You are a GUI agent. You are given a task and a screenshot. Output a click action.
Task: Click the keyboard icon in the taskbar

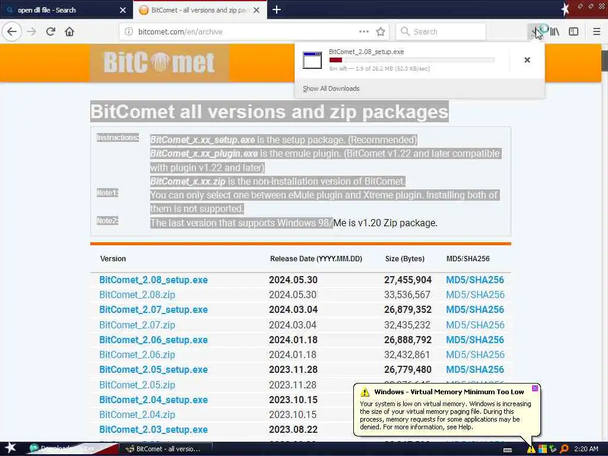[508, 450]
